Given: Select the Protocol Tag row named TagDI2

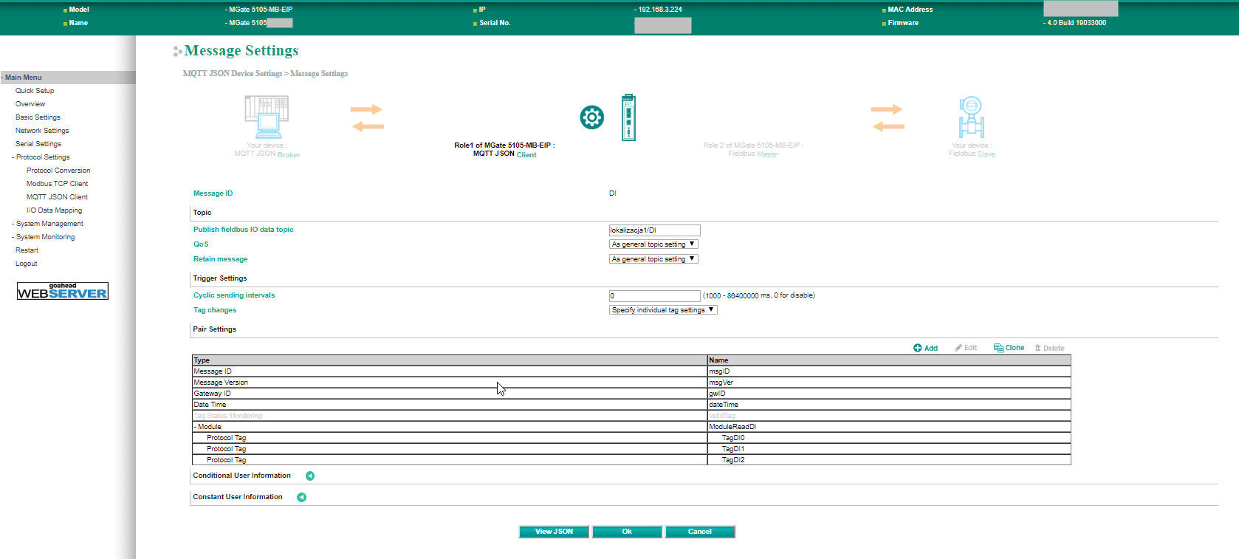Looking at the screenshot, I should (631, 460).
